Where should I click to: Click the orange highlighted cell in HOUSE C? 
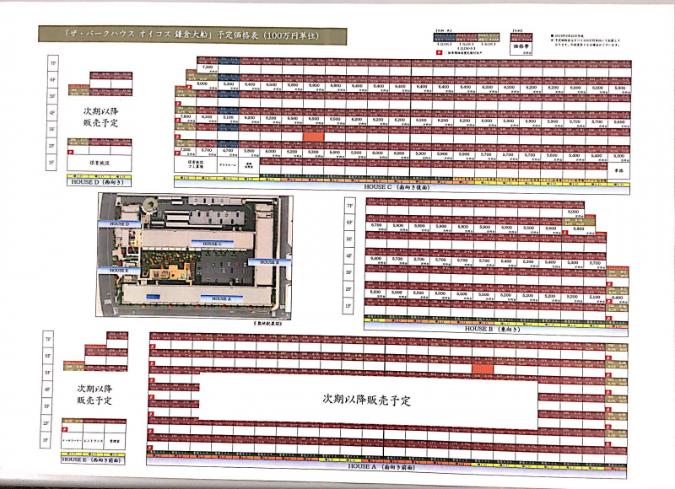pyautogui.click(x=313, y=136)
